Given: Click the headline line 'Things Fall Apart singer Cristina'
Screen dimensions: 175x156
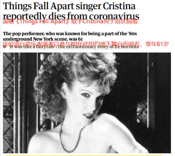Looking at the screenshot, I should tap(69, 6).
